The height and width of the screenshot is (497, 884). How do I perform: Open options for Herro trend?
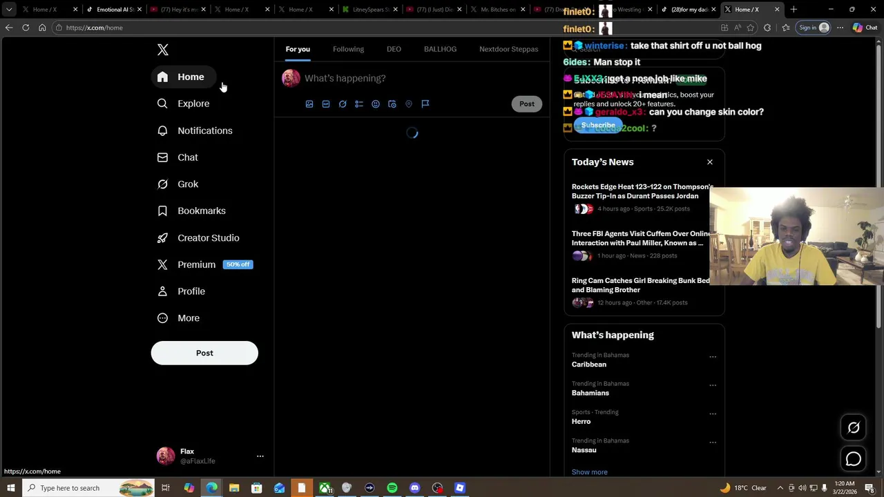coord(713,414)
